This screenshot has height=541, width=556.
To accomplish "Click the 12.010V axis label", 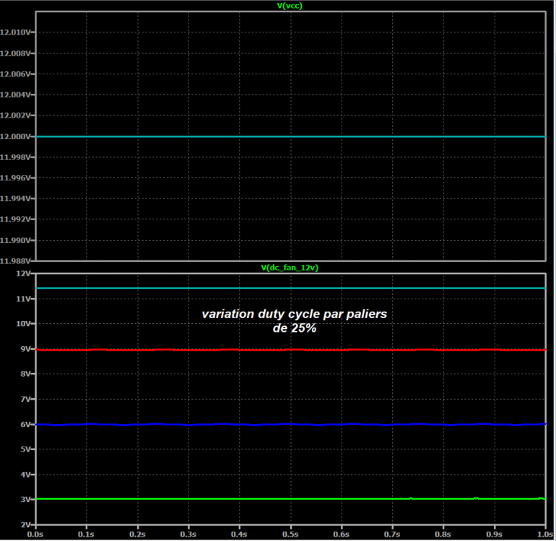I will click(x=15, y=32).
